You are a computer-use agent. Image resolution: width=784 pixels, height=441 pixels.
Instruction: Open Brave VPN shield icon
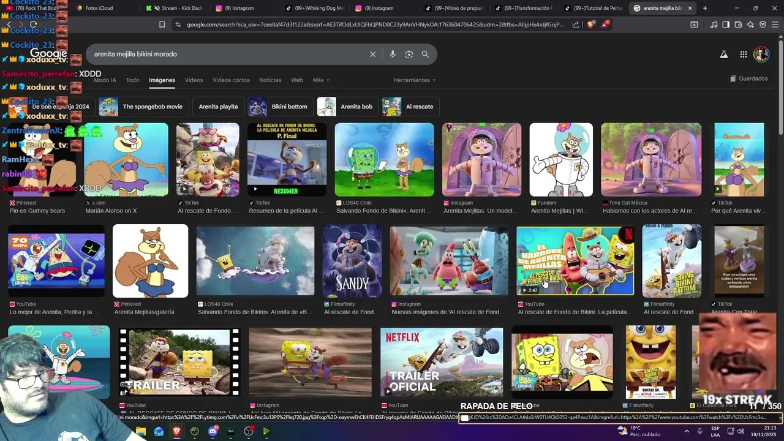(763, 24)
